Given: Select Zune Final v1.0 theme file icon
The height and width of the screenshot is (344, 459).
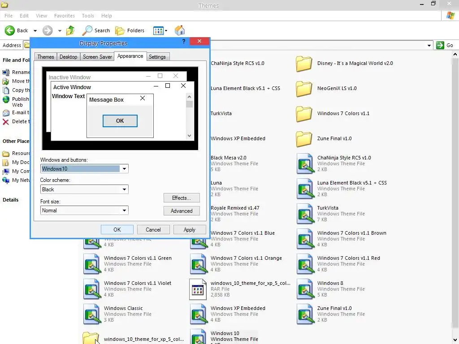Looking at the screenshot, I should coord(305,315).
